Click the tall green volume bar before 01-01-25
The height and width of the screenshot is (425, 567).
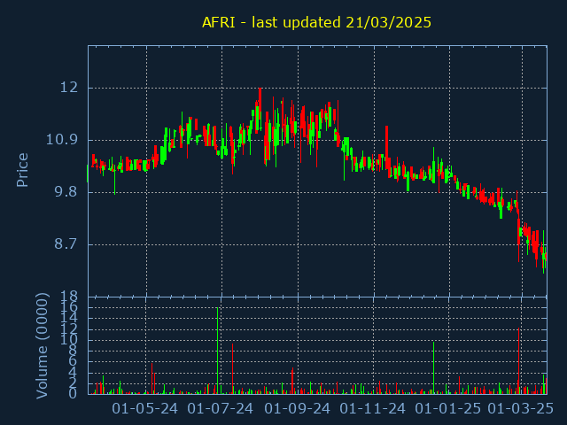point(433,367)
